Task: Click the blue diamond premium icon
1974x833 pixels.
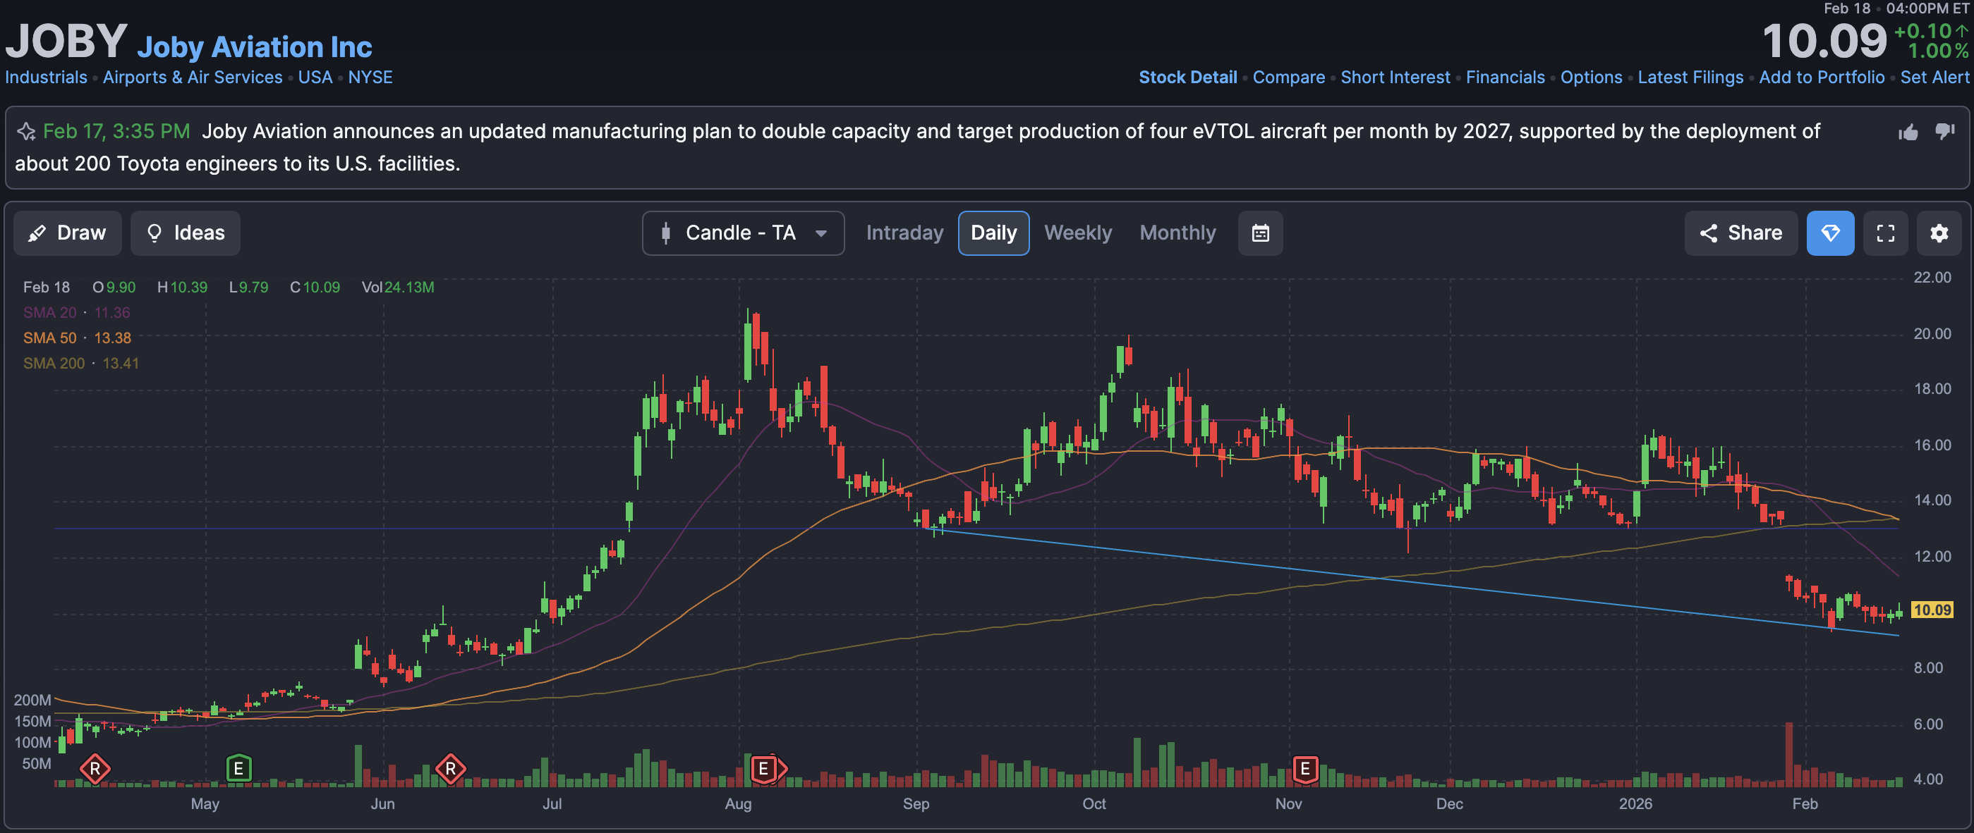Action: 1829,233
